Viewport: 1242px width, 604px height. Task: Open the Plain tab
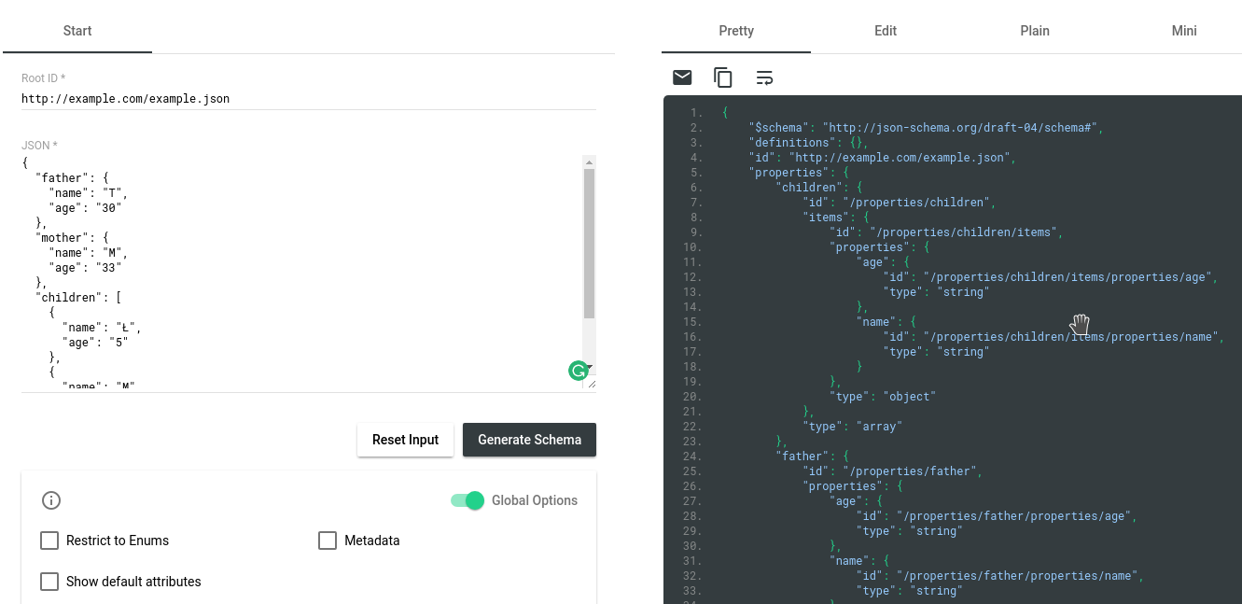tap(1034, 31)
